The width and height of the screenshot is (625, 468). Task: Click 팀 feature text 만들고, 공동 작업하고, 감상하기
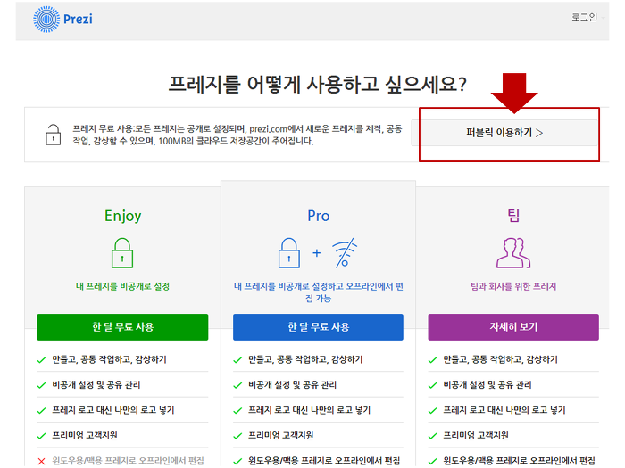point(501,359)
